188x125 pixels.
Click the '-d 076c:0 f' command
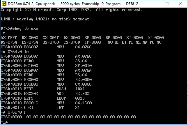point(13,112)
